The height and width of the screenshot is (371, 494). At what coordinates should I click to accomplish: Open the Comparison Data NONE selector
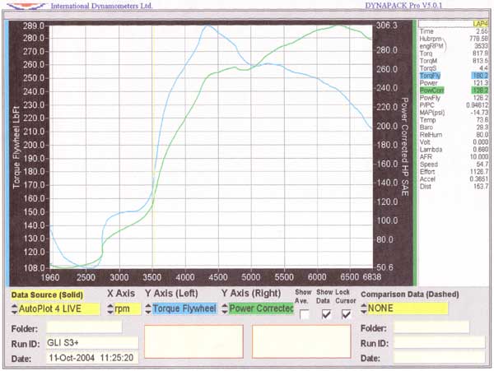pos(408,308)
